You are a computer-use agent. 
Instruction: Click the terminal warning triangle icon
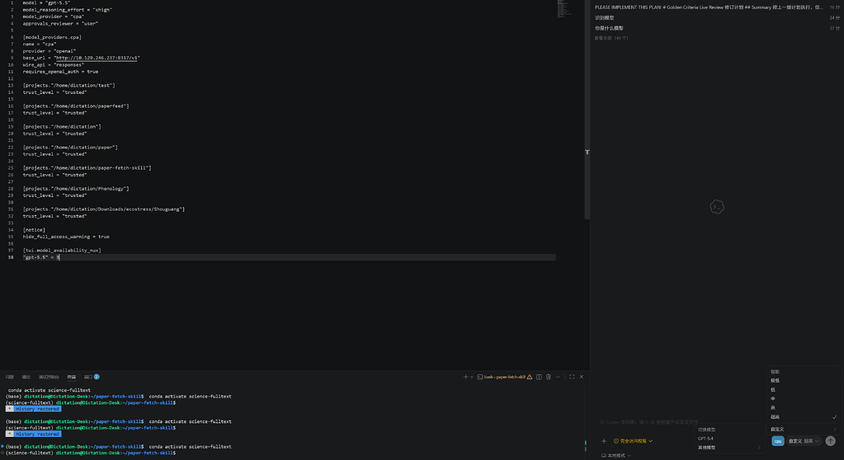point(530,377)
